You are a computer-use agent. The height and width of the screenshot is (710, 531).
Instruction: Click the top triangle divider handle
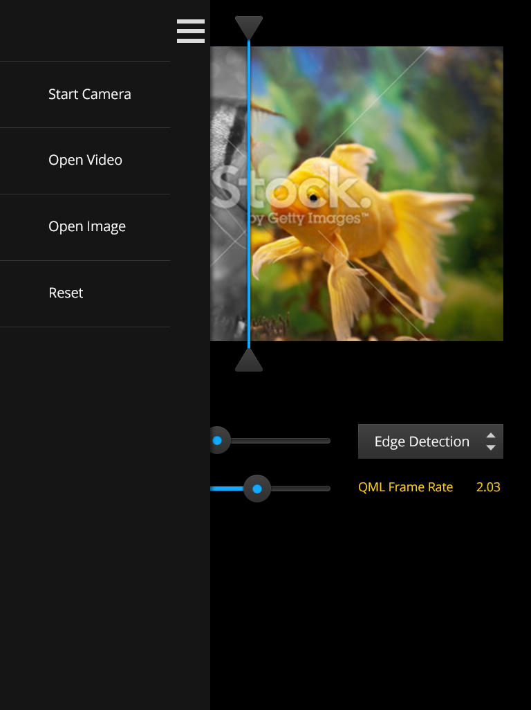(249, 28)
